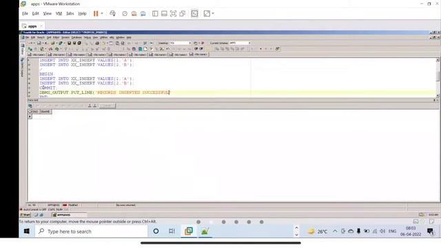Open the VMware View menu
This screenshot has height=248, width=441.
pyautogui.click(x=48, y=14)
